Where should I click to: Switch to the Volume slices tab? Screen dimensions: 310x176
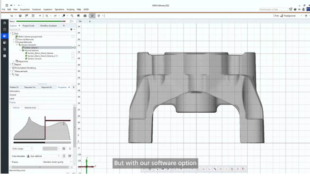tap(30, 108)
